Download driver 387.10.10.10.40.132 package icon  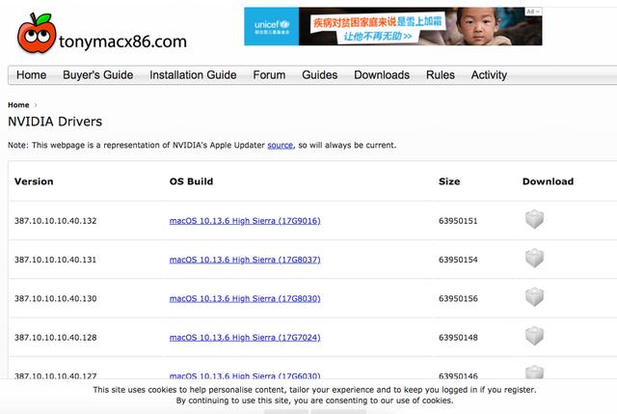tap(534, 219)
